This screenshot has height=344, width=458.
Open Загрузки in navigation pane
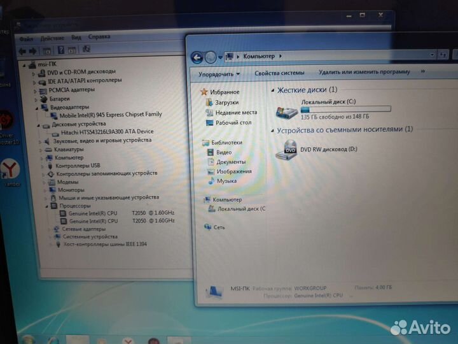[226, 103]
